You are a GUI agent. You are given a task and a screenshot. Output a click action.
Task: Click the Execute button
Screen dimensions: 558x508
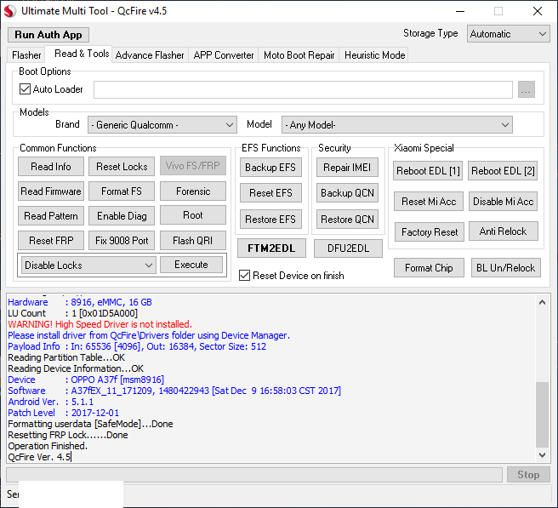tap(191, 265)
